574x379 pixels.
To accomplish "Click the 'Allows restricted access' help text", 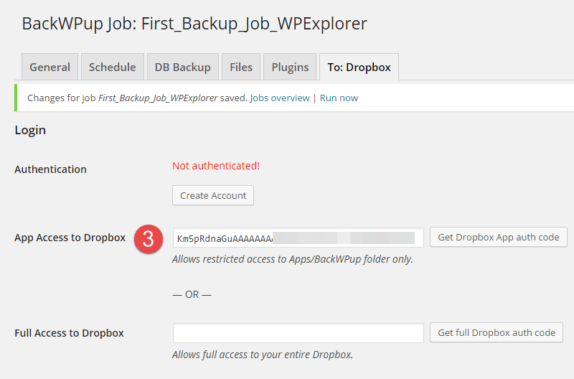I will 293,259.
